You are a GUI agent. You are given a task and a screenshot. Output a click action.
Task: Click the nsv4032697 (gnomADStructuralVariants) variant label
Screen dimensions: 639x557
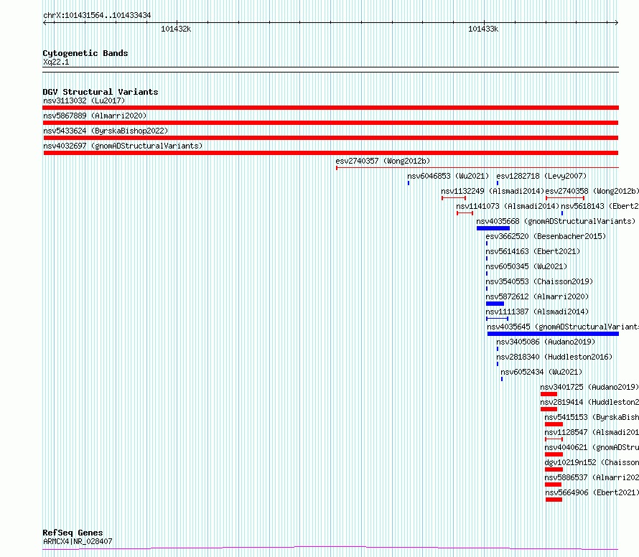pyautogui.click(x=123, y=146)
